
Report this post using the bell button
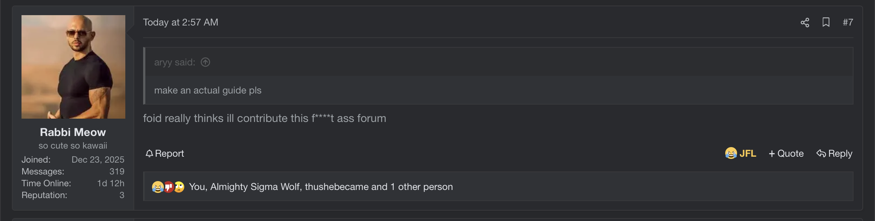click(x=165, y=153)
